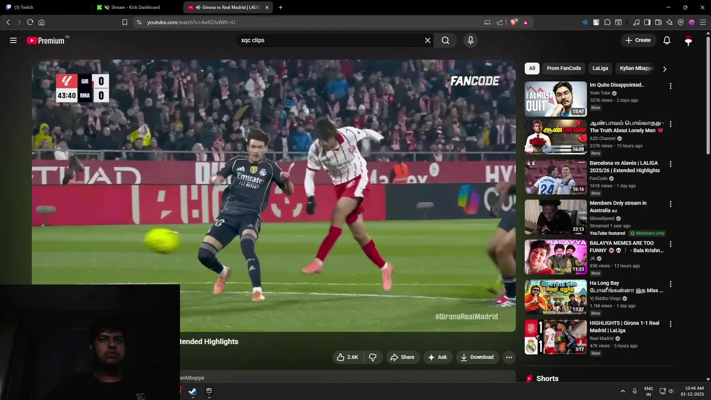
Task: Open HIGHLIGHTS Girona 1-1 Real Madrid title
Action: point(624,327)
